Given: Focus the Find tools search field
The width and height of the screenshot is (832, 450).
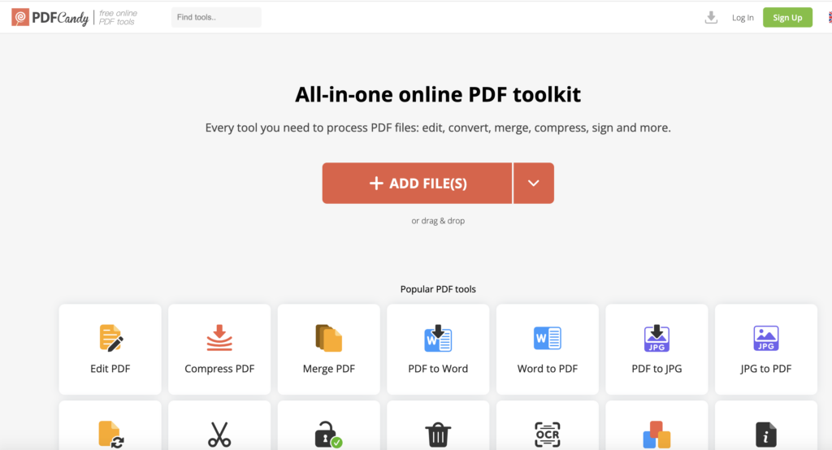Looking at the screenshot, I should pos(216,17).
